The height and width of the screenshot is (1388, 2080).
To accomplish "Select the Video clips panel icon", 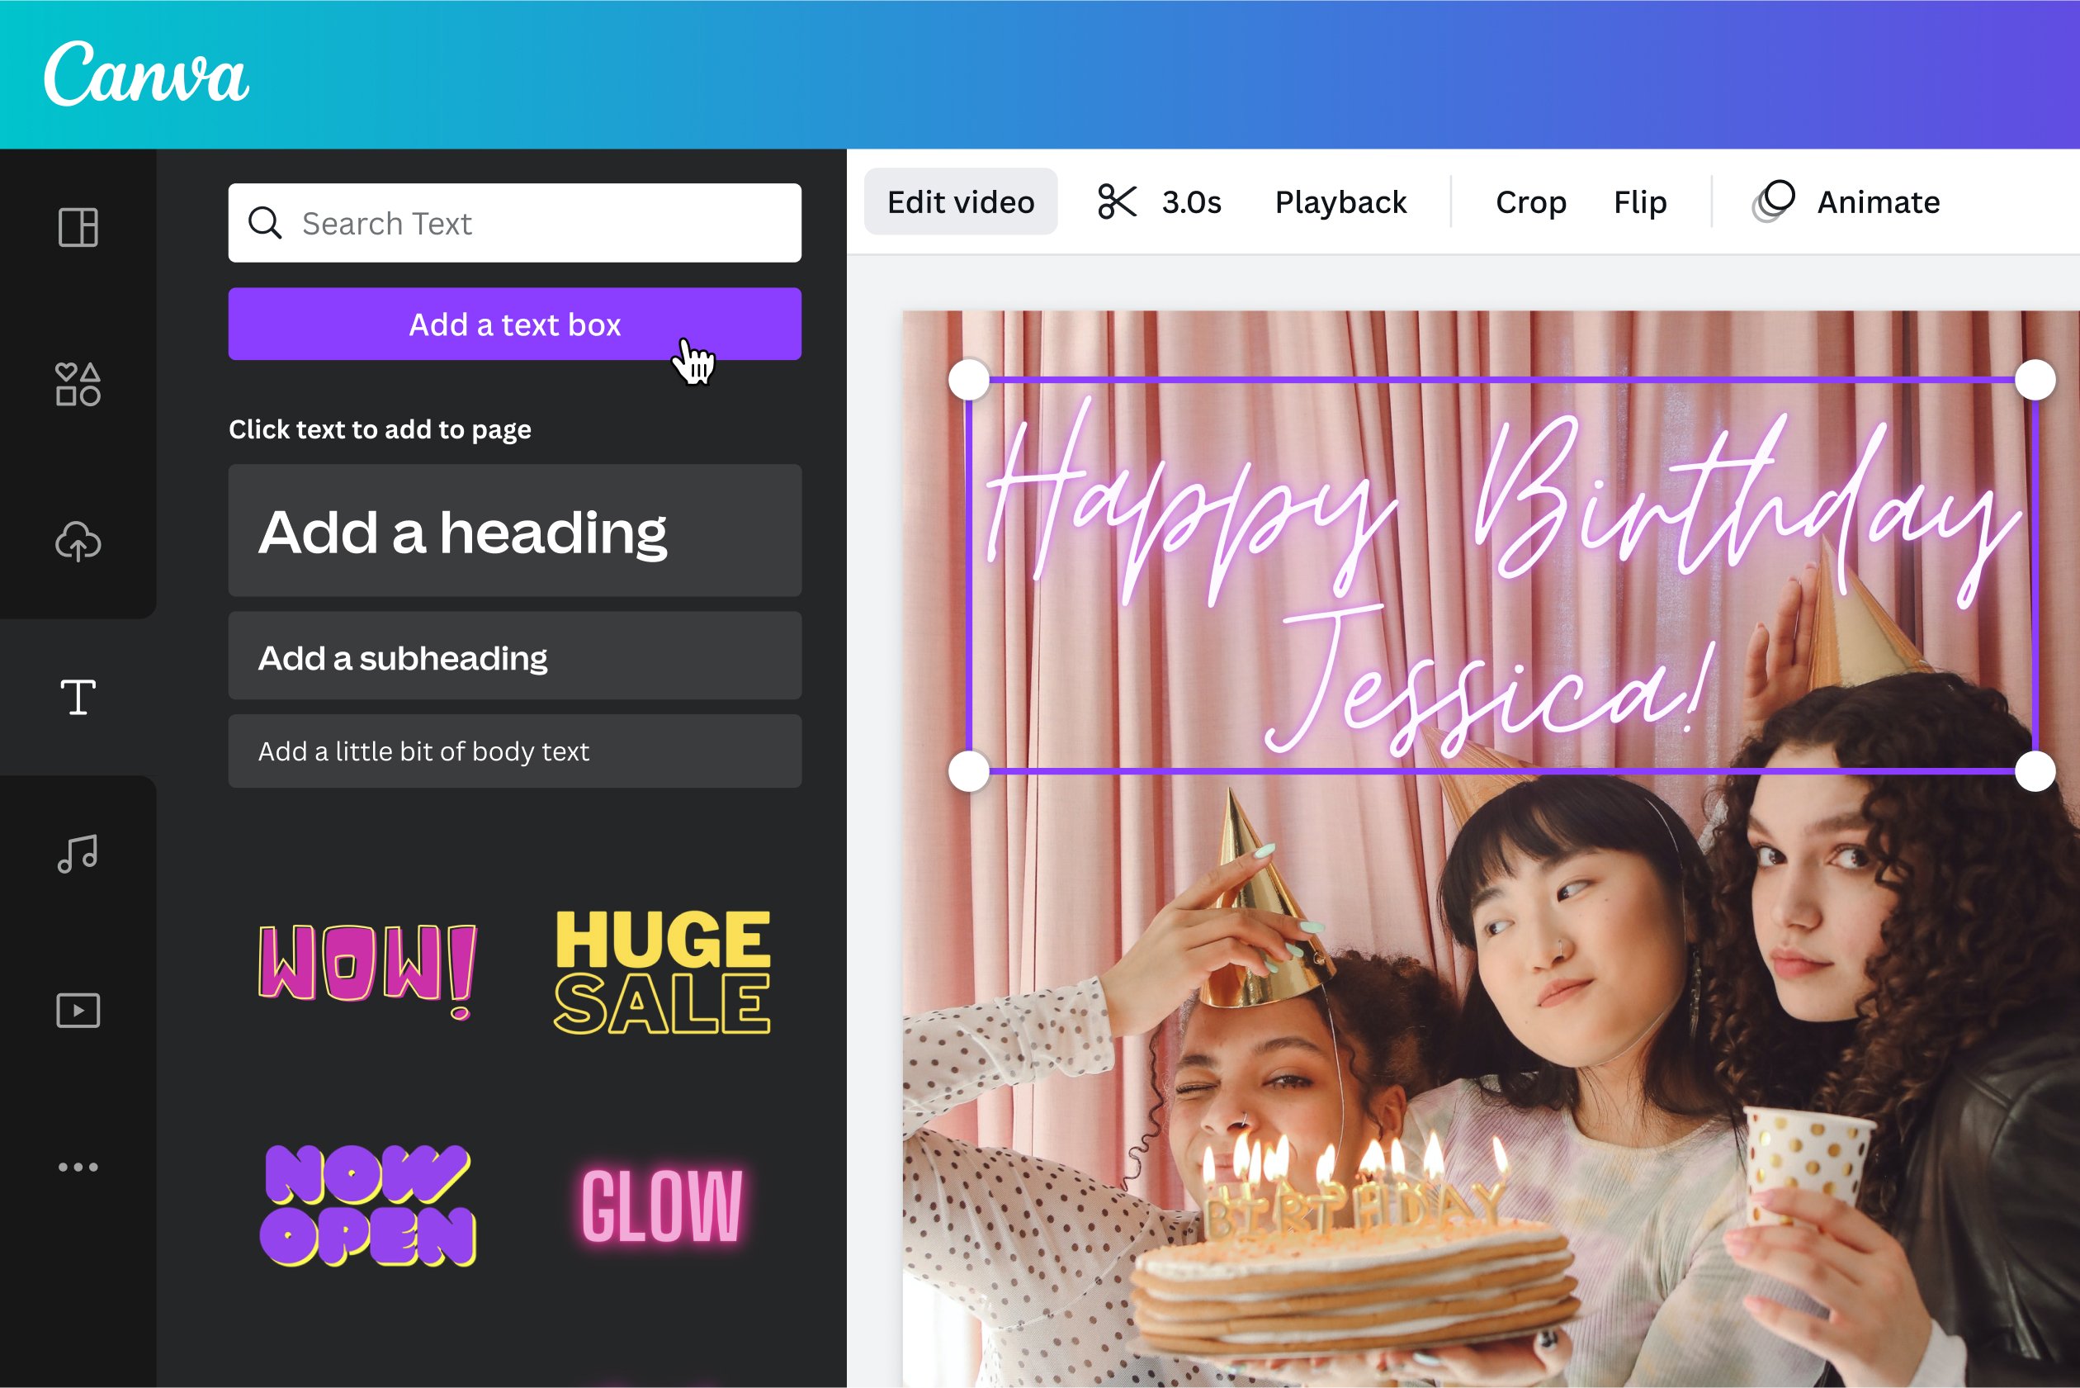I will [78, 1008].
